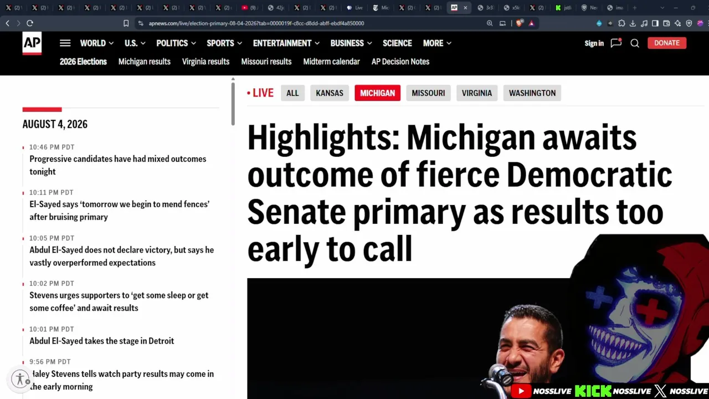Image resolution: width=709 pixels, height=399 pixels.
Task: Open 2026 Elections in sub-navigation
Action: [83, 62]
